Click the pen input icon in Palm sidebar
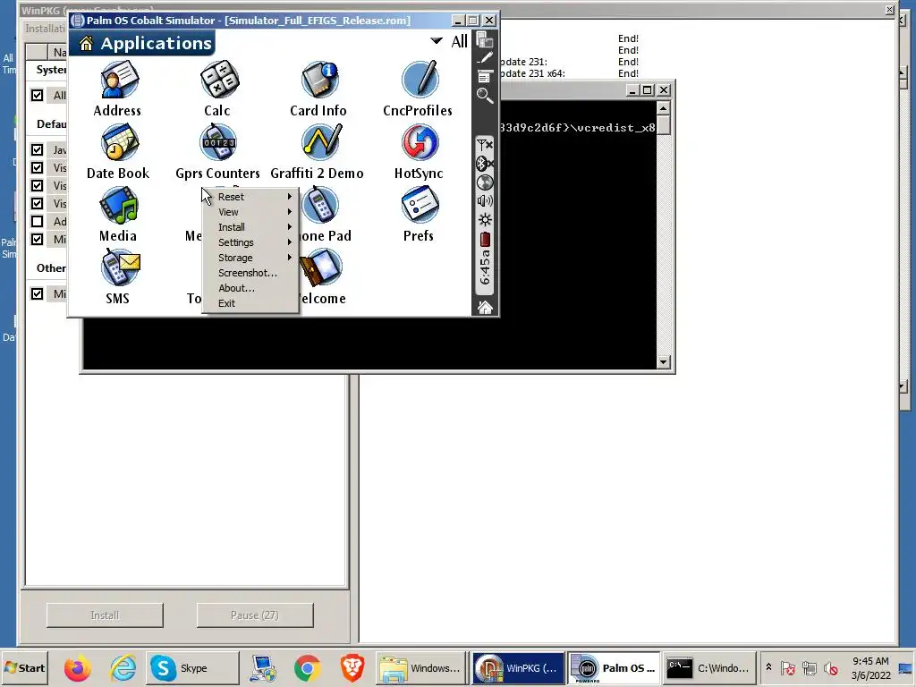This screenshot has height=687, width=916. 485,58
